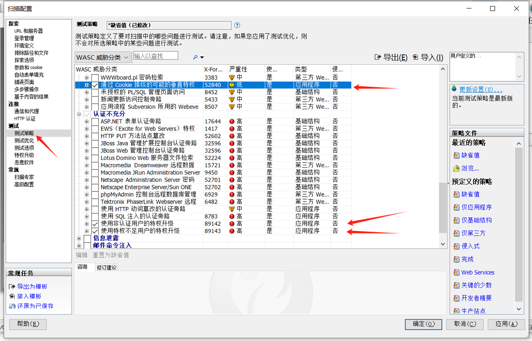Click medium severity icon on WWWboard.pl row
Image resolution: width=532 pixels, height=341 pixels.
pos(232,77)
